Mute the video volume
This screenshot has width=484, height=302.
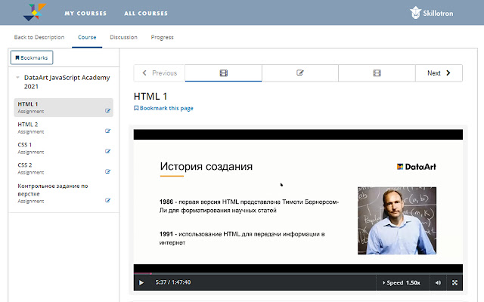coord(438,283)
